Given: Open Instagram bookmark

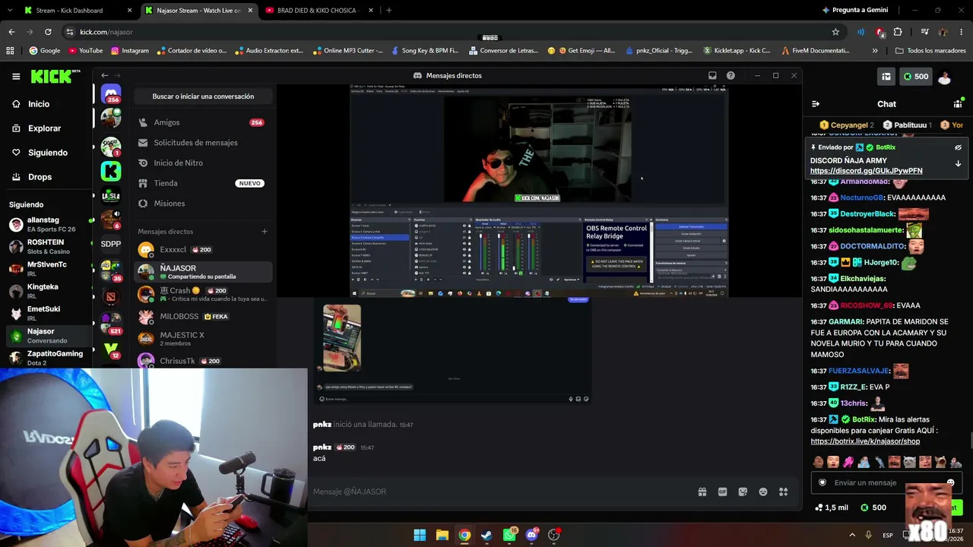Looking at the screenshot, I should (x=129, y=51).
